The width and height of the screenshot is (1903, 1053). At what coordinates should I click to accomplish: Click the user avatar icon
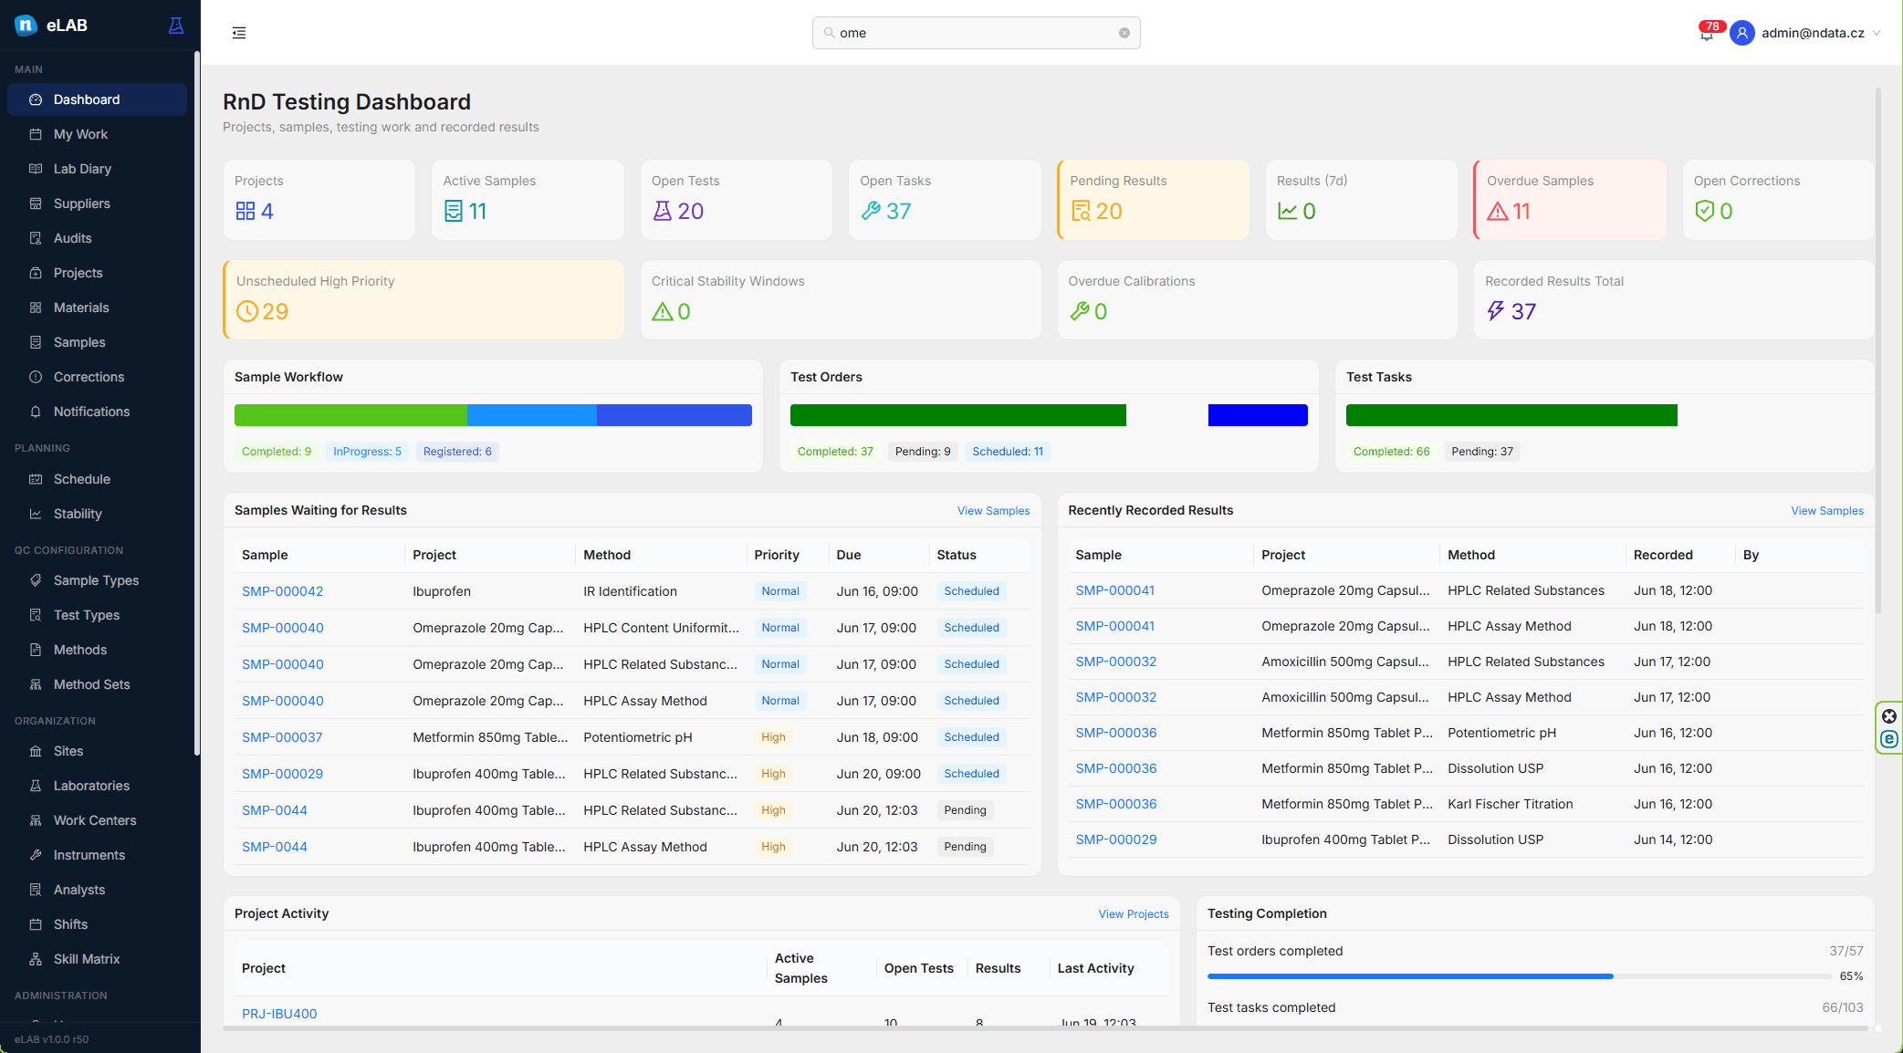tap(1741, 33)
